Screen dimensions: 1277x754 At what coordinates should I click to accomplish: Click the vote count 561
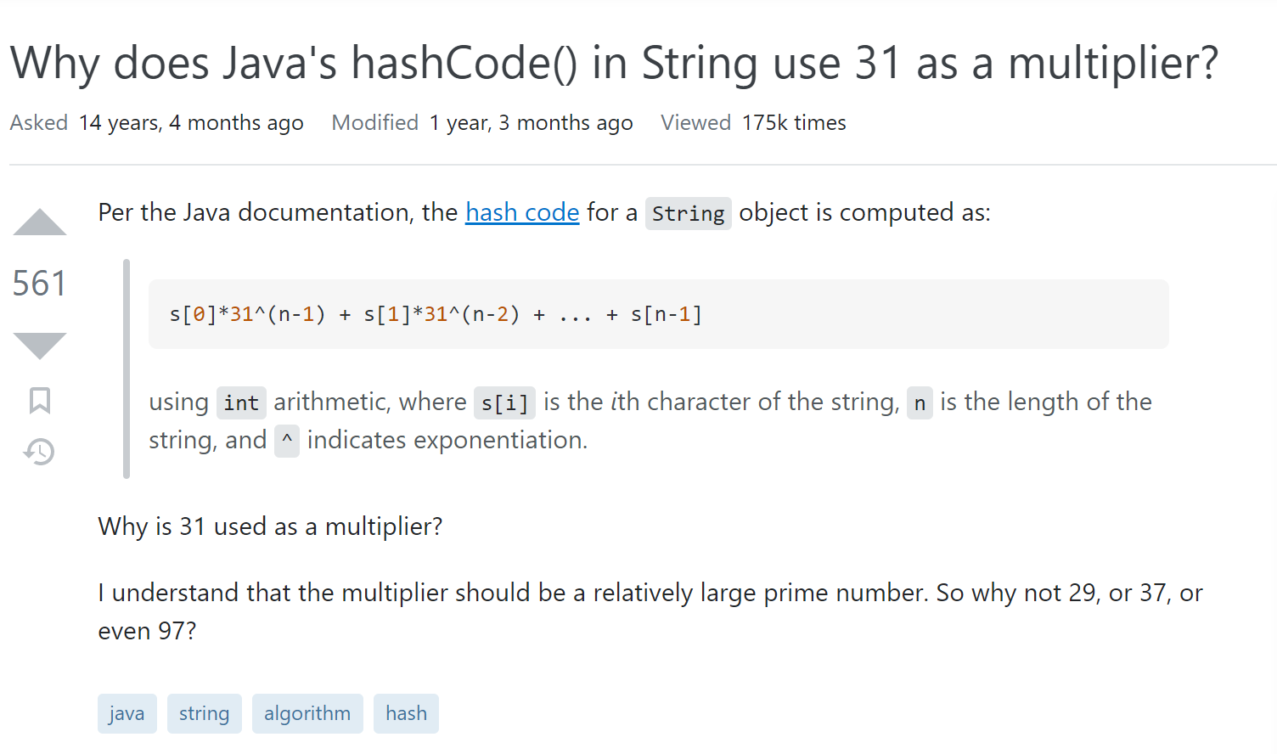tap(40, 284)
